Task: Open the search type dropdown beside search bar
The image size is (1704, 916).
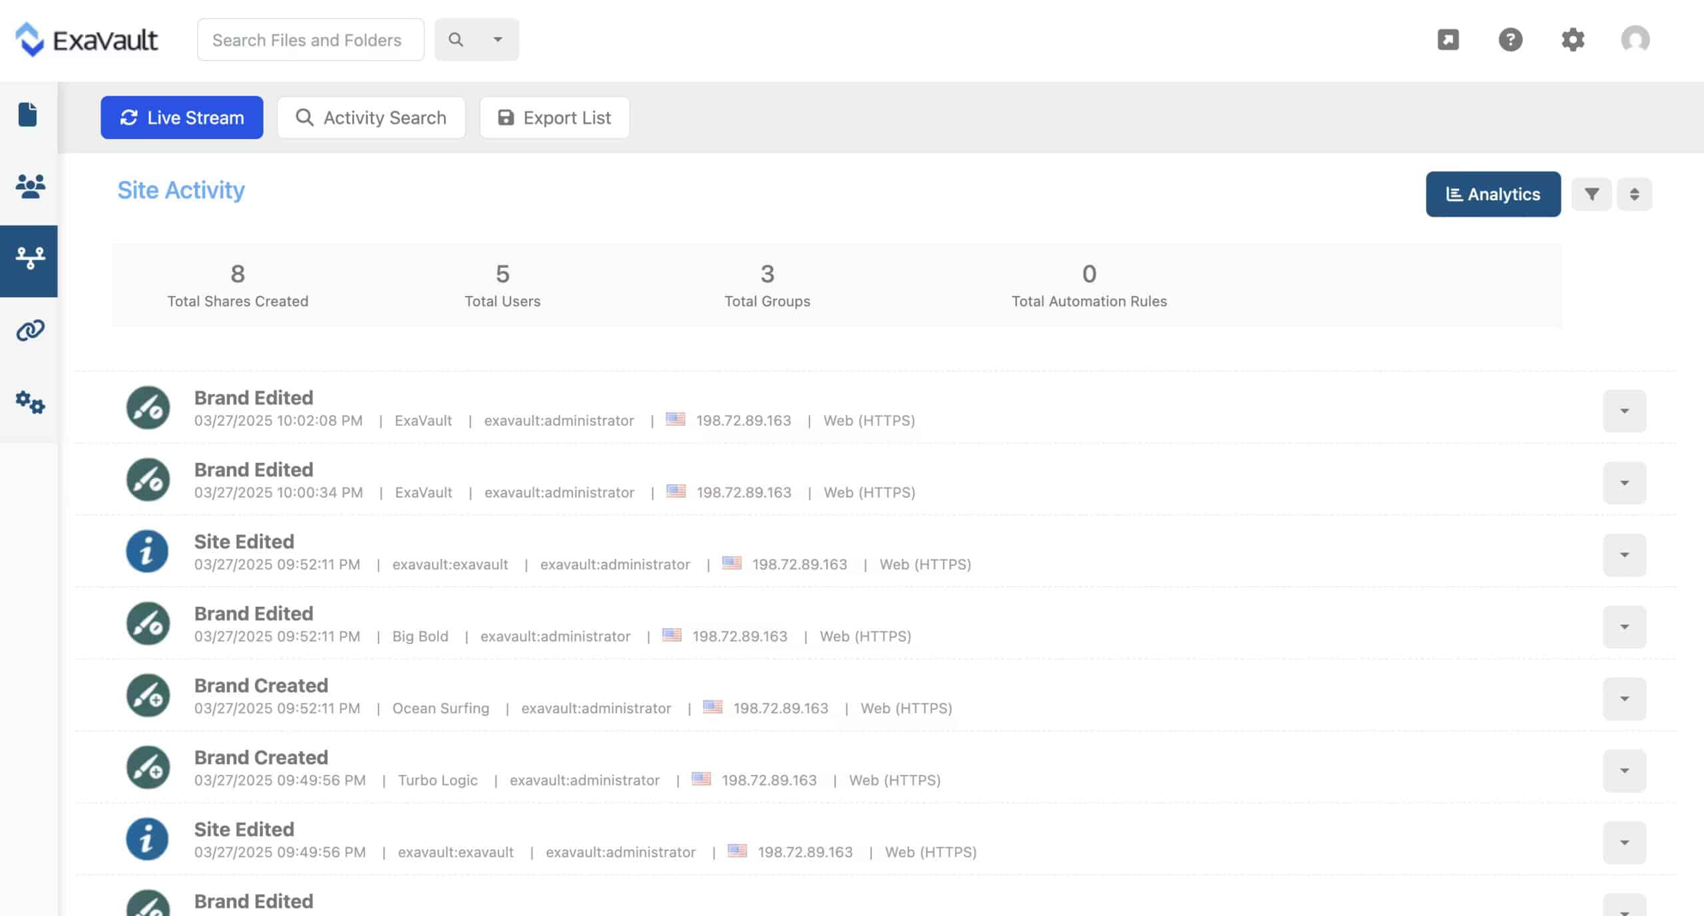Action: click(x=497, y=39)
